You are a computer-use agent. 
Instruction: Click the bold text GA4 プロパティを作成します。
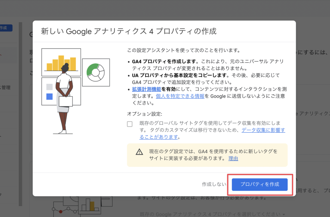coord(165,61)
